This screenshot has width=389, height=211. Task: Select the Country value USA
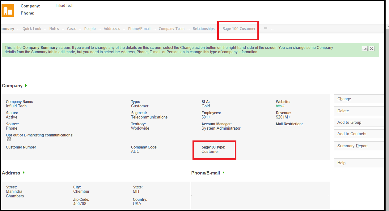pos(137,204)
